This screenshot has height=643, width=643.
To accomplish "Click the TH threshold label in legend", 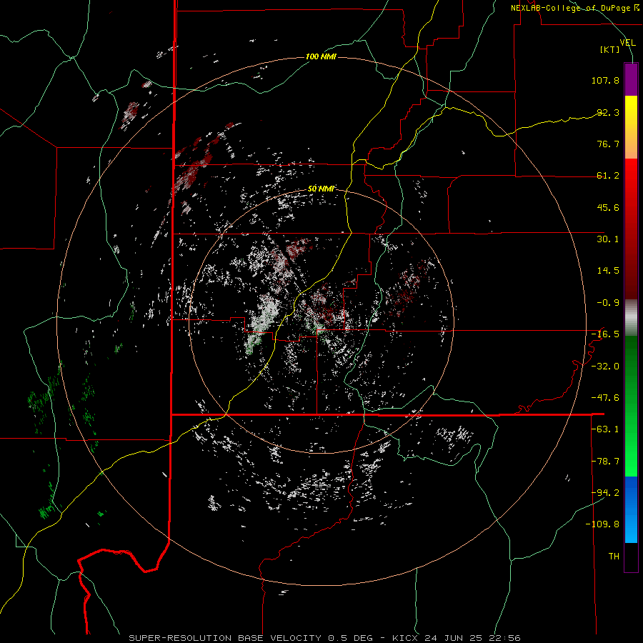I will pyautogui.click(x=614, y=557).
